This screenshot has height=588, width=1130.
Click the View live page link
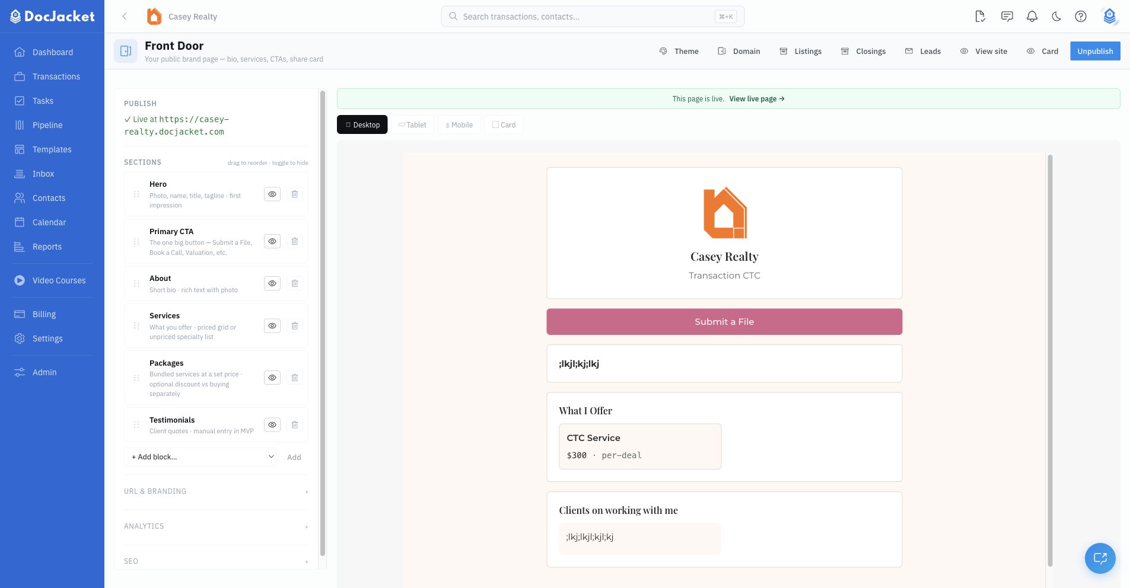[x=757, y=99]
